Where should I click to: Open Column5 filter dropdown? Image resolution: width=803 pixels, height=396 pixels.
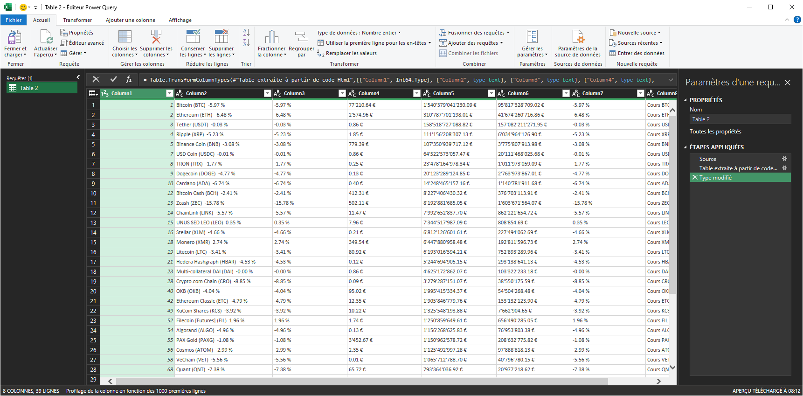[491, 93]
